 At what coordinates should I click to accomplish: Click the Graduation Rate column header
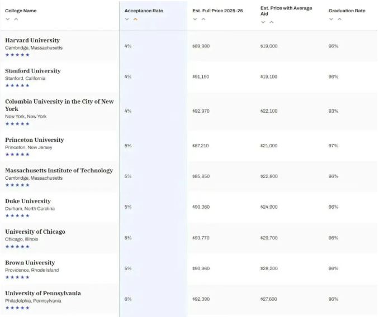pos(347,11)
